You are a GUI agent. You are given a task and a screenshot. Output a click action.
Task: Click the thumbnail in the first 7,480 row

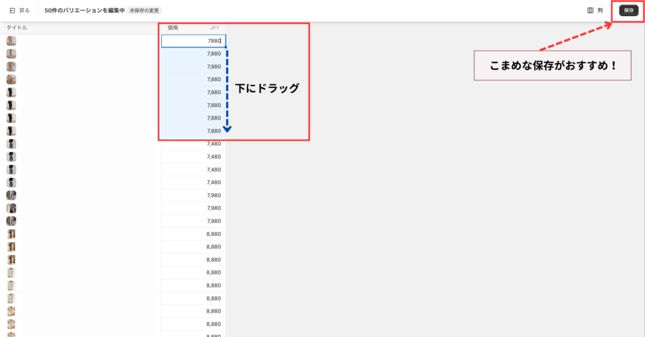click(x=11, y=144)
